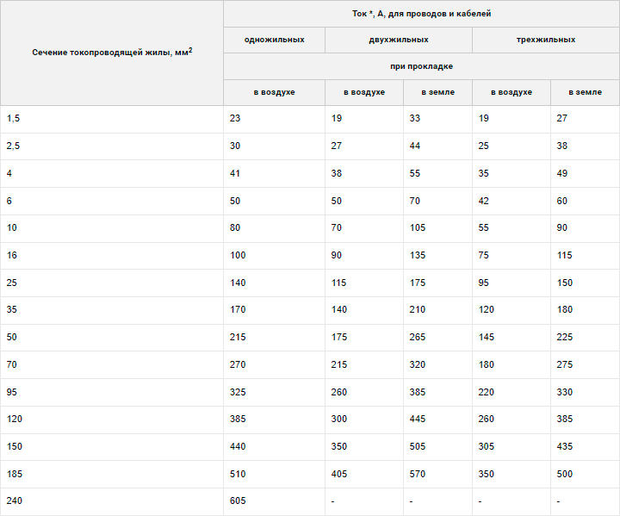Image resolution: width=620 pixels, height=516 pixels.
Task: Click the 'Сечение токопроводящей жилы' header cell
Action: coord(112,53)
